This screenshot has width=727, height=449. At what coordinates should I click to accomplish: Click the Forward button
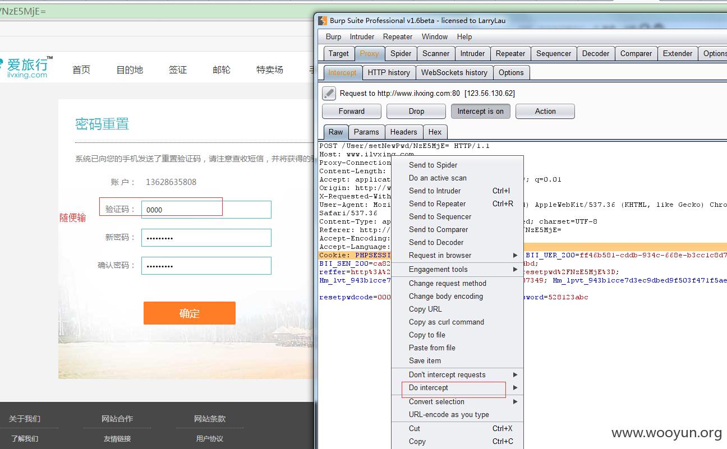tap(352, 111)
